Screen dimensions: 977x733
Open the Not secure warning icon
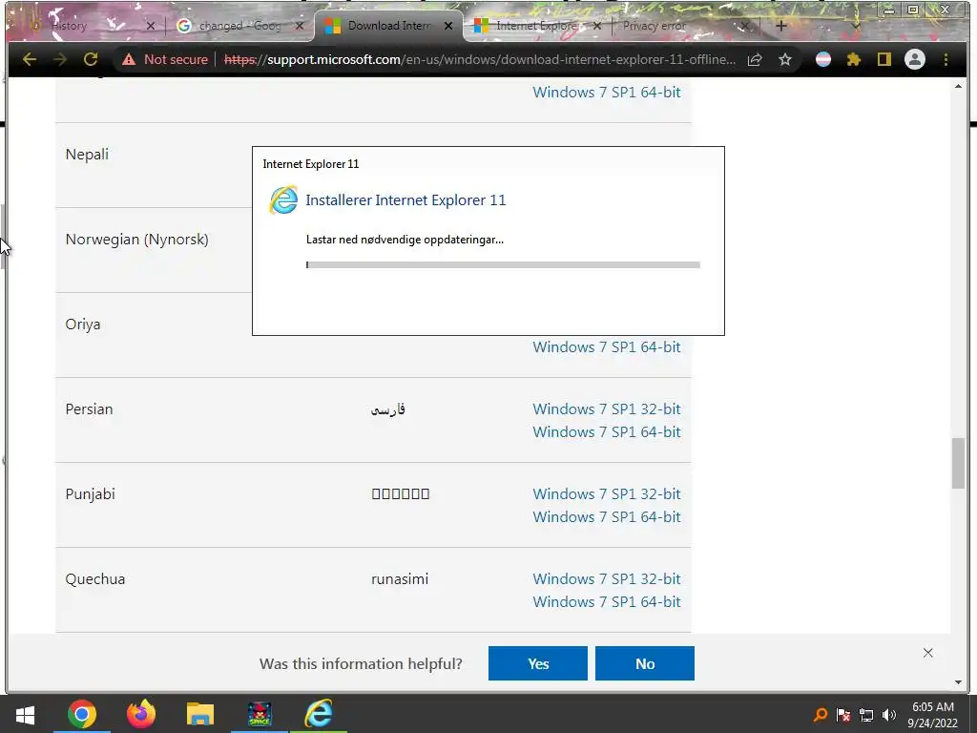pyautogui.click(x=129, y=60)
